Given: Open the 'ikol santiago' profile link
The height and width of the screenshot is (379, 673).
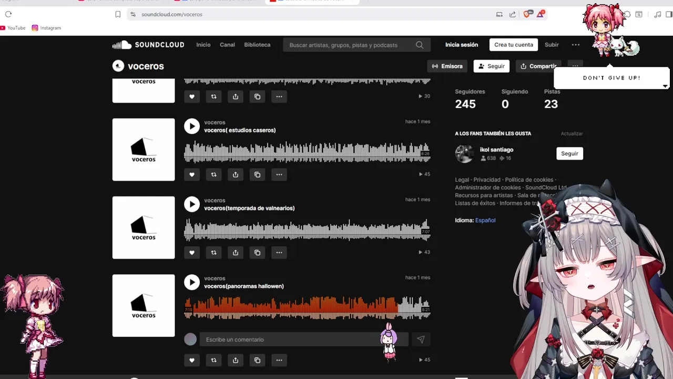Looking at the screenshot, I should (x=496, y=149).
